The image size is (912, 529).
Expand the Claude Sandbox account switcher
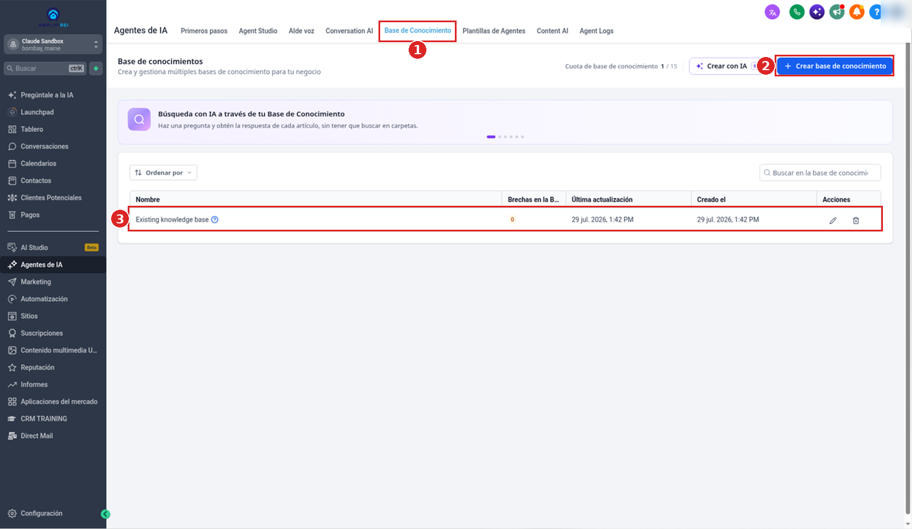(53, 44)
